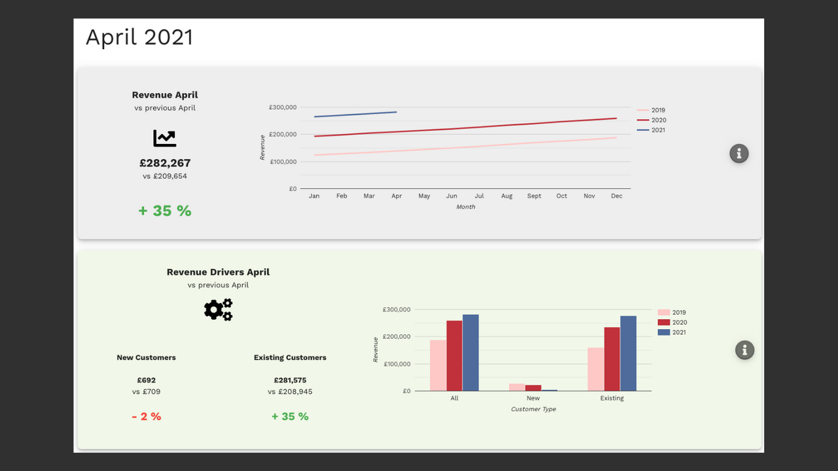Click the Apr label on the Month axis
Image resolution: width=838 pixels, height=471 pixels.
pos(397,196)
